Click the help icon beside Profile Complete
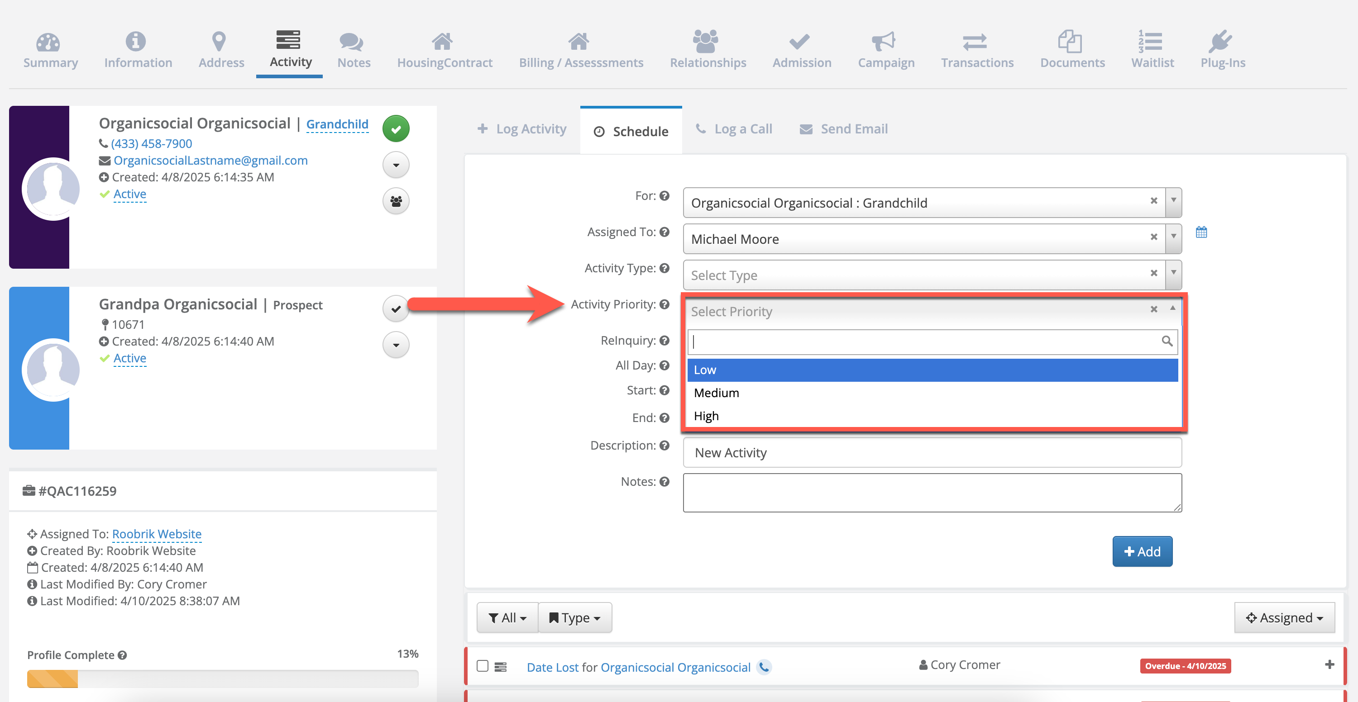 (x=122, y=655)
